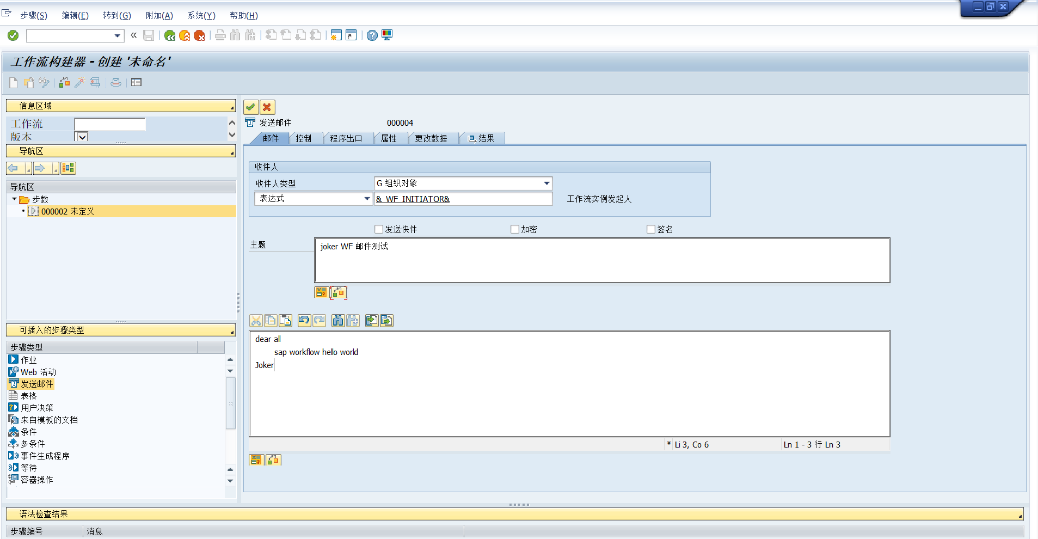Open the 版本 dropdown
Screen dimensions: 1038x539
pyautogui.click(x=81, y=137)
